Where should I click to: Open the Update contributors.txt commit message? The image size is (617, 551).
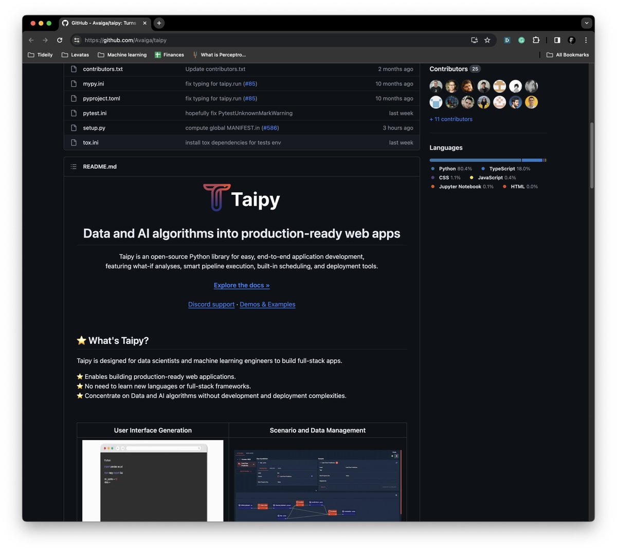coord(215,69)
